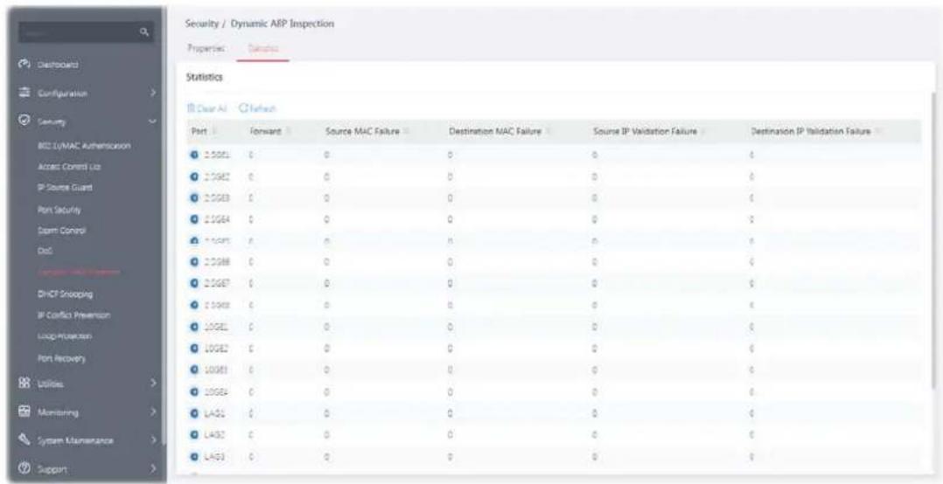The image size is (943, 484).
Task: Open 802.1x/MAC Authentication page
Action: click(83, 146)
